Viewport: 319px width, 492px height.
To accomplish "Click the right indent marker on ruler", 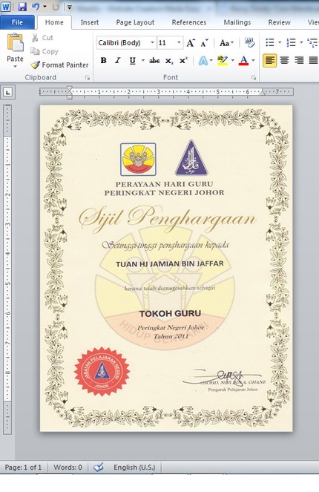I will pos(263,92).
